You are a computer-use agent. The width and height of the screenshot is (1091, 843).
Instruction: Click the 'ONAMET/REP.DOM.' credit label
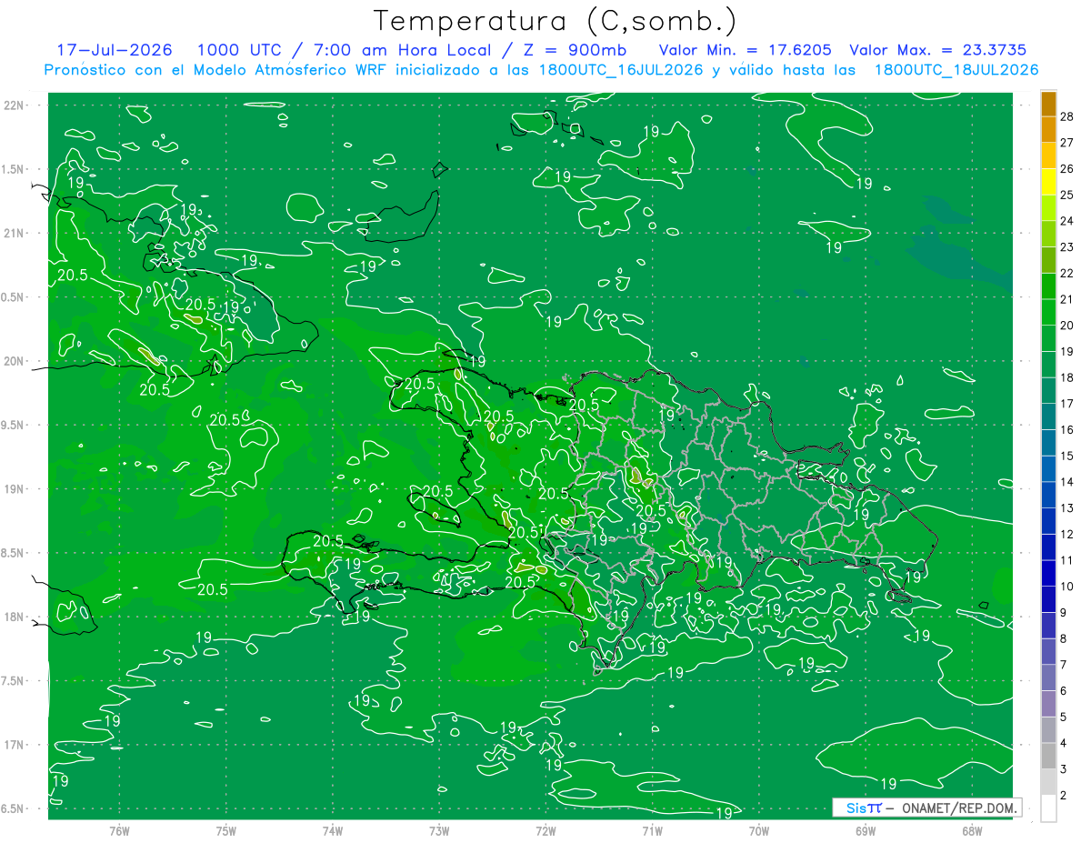[x=960, y=808]
